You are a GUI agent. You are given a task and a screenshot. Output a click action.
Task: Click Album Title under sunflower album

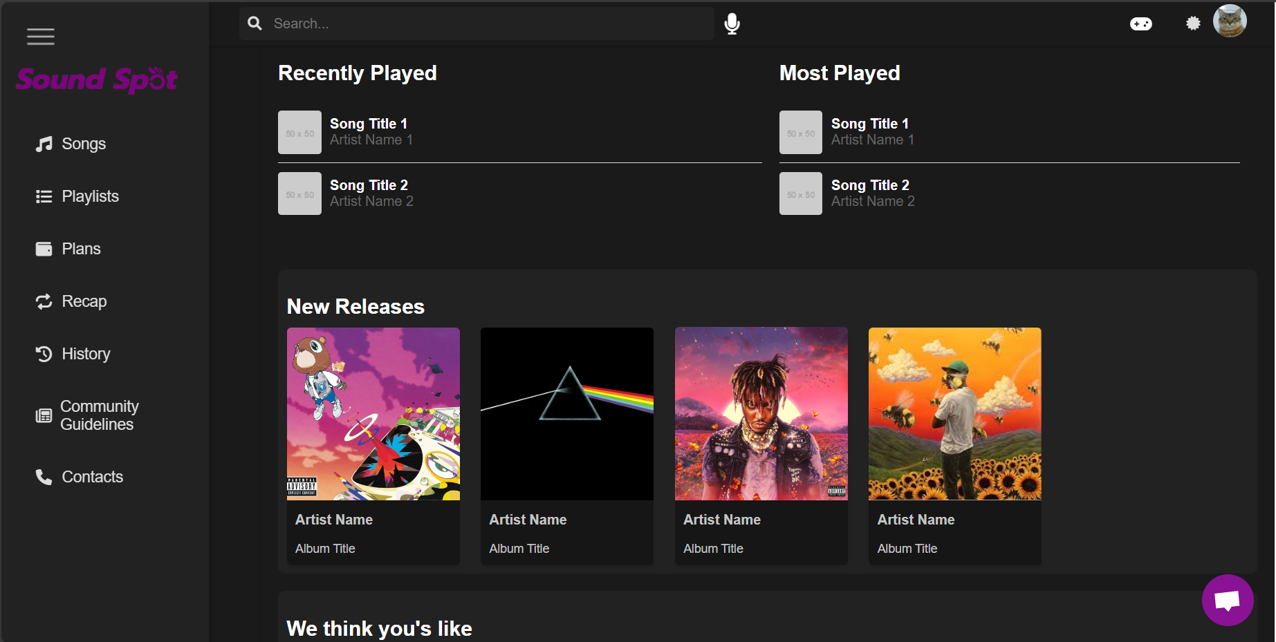pyautogui.click(x=907, y=549)
